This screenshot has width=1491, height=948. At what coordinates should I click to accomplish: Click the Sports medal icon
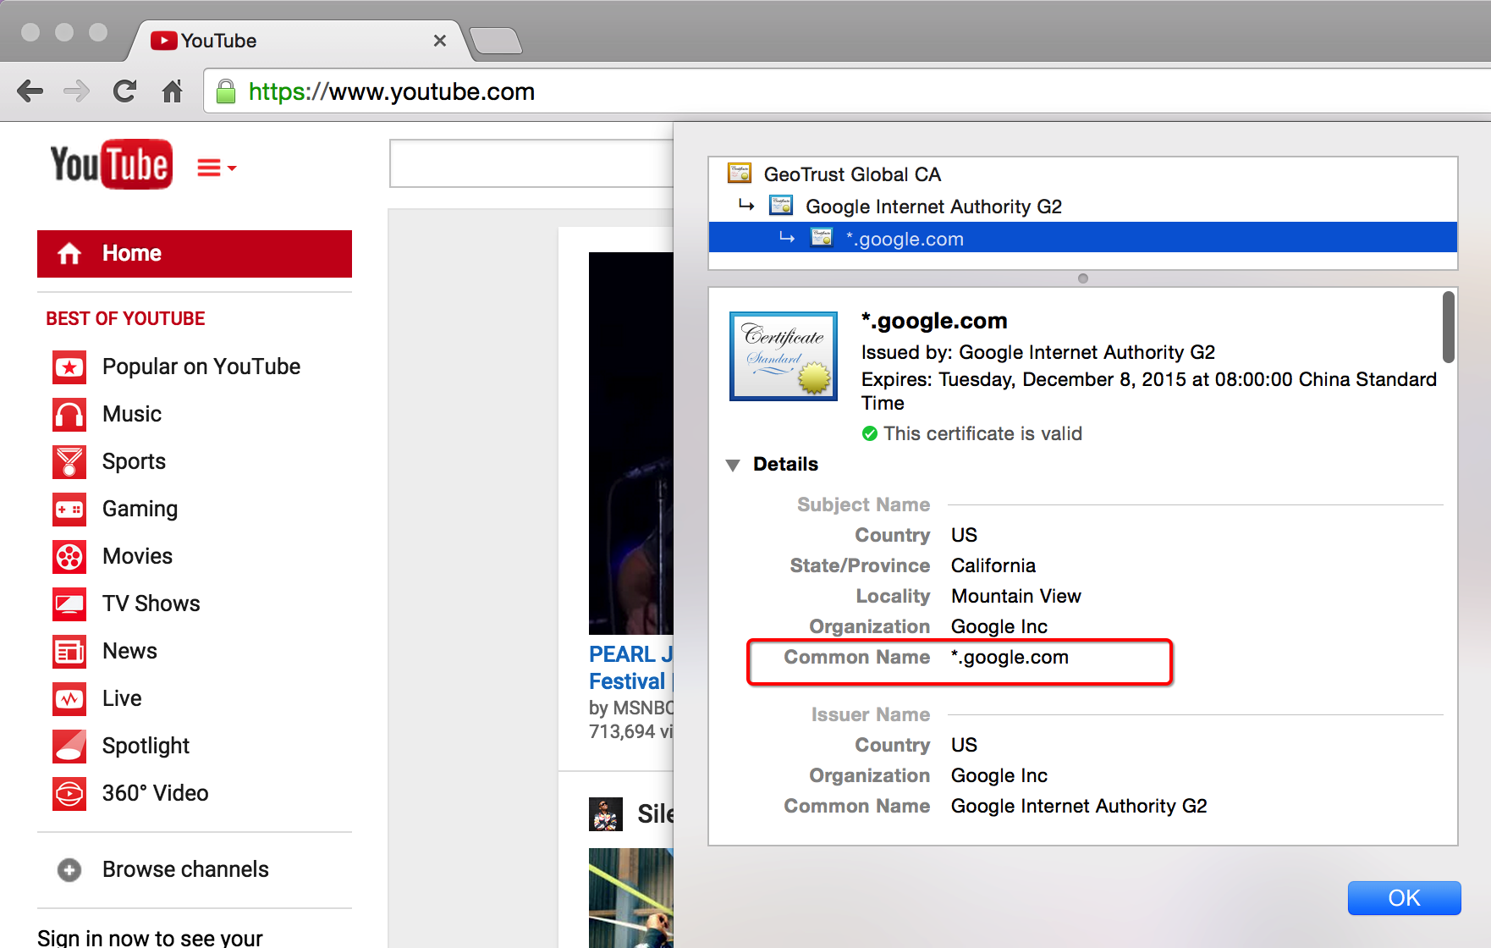click(69, 462)
